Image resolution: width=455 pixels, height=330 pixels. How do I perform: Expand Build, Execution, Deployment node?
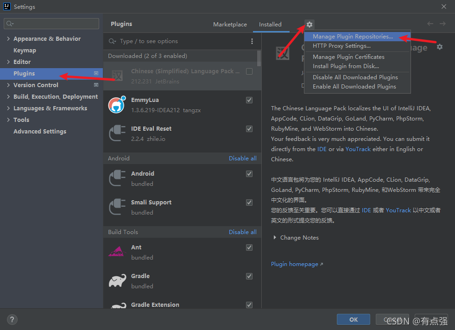click(x=8, y=97)
